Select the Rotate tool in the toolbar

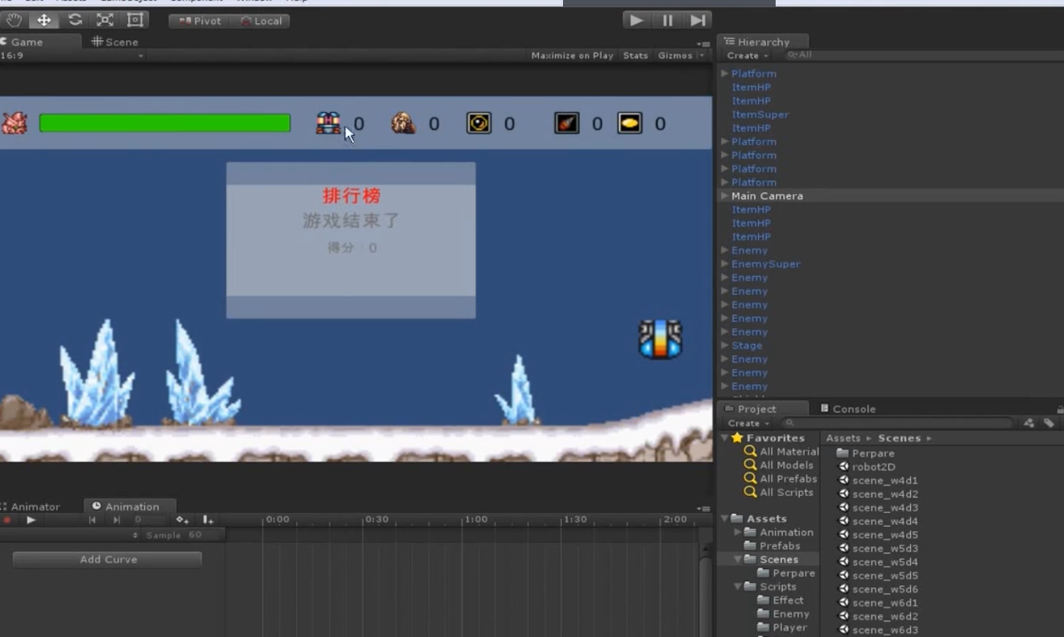point(75,20)
